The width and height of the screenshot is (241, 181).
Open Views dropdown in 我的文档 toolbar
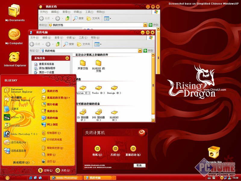[x=111, y=19]
